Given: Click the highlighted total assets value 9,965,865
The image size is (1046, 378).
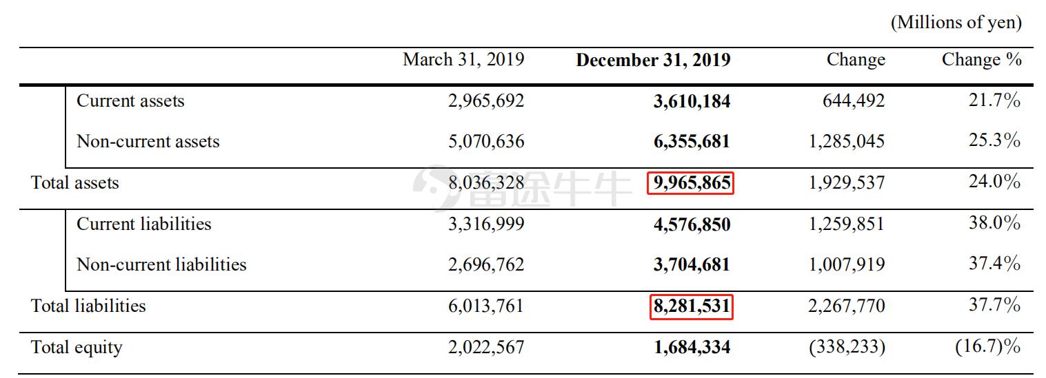Looking at the screenshot, I should [690, 183].
